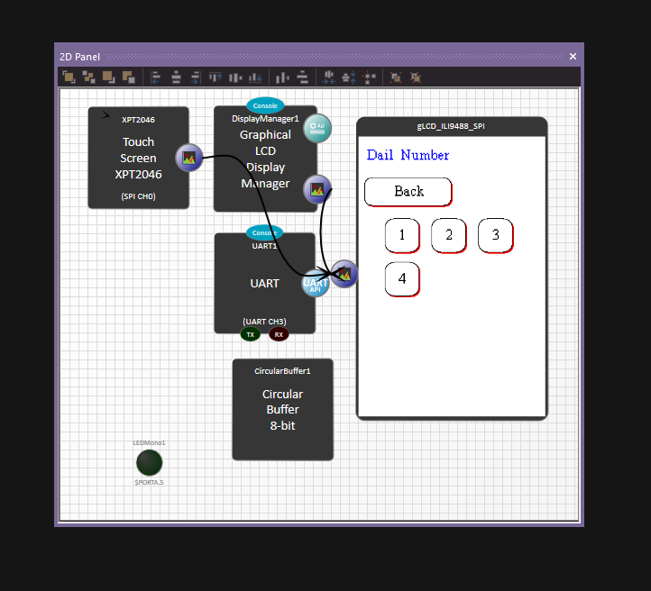This screenshot has height=591, width=651.
Task: Click the gLCD_ILI9488_SPI input node icon
Action: click(x=344, y=274)
